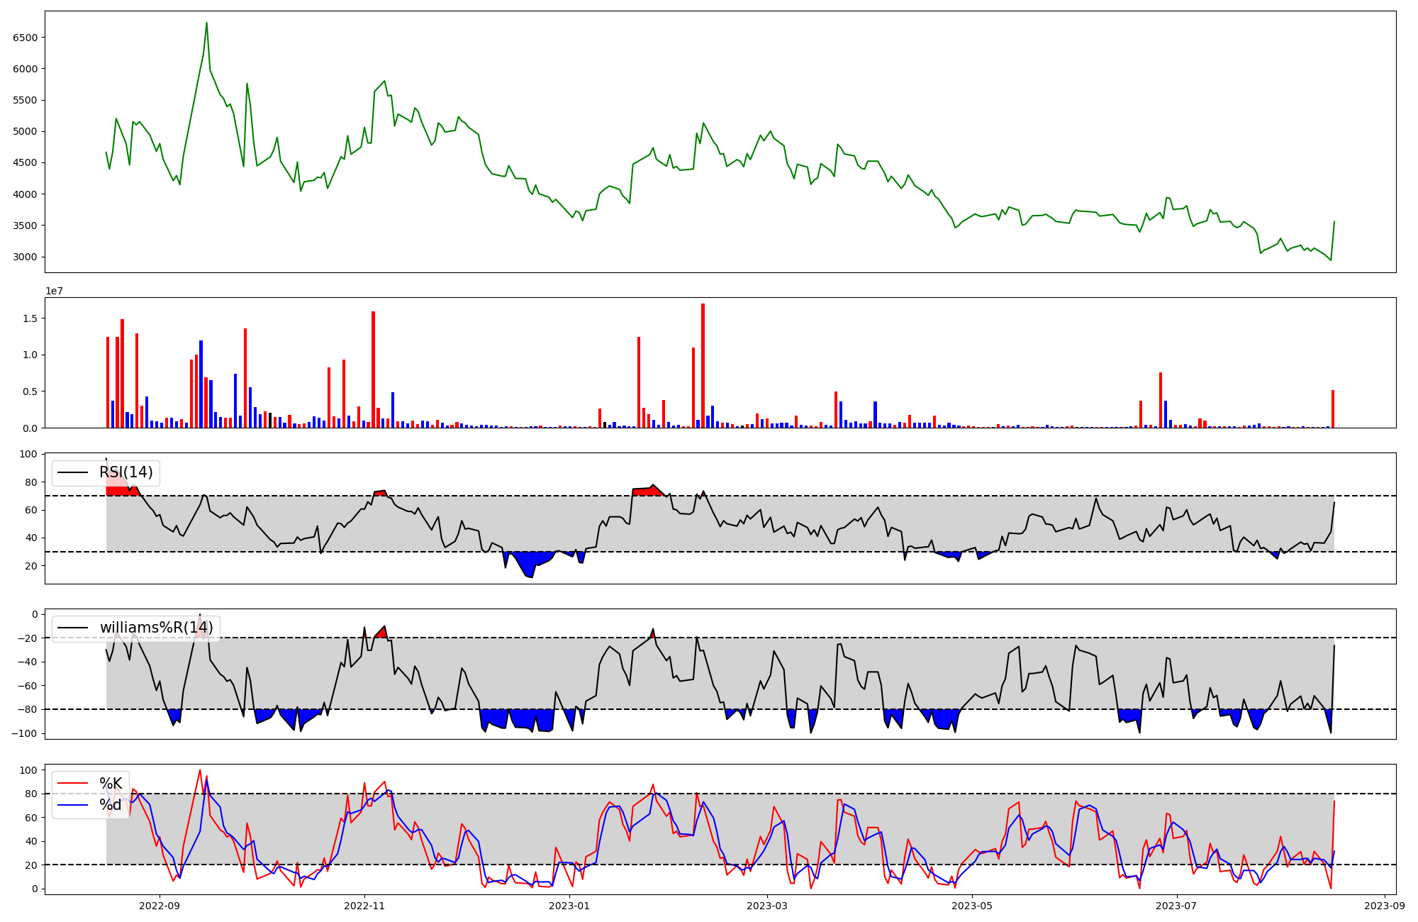Click the 1e7 volume scale label
Screen dimensions: 1418x922
pos(55,291)
